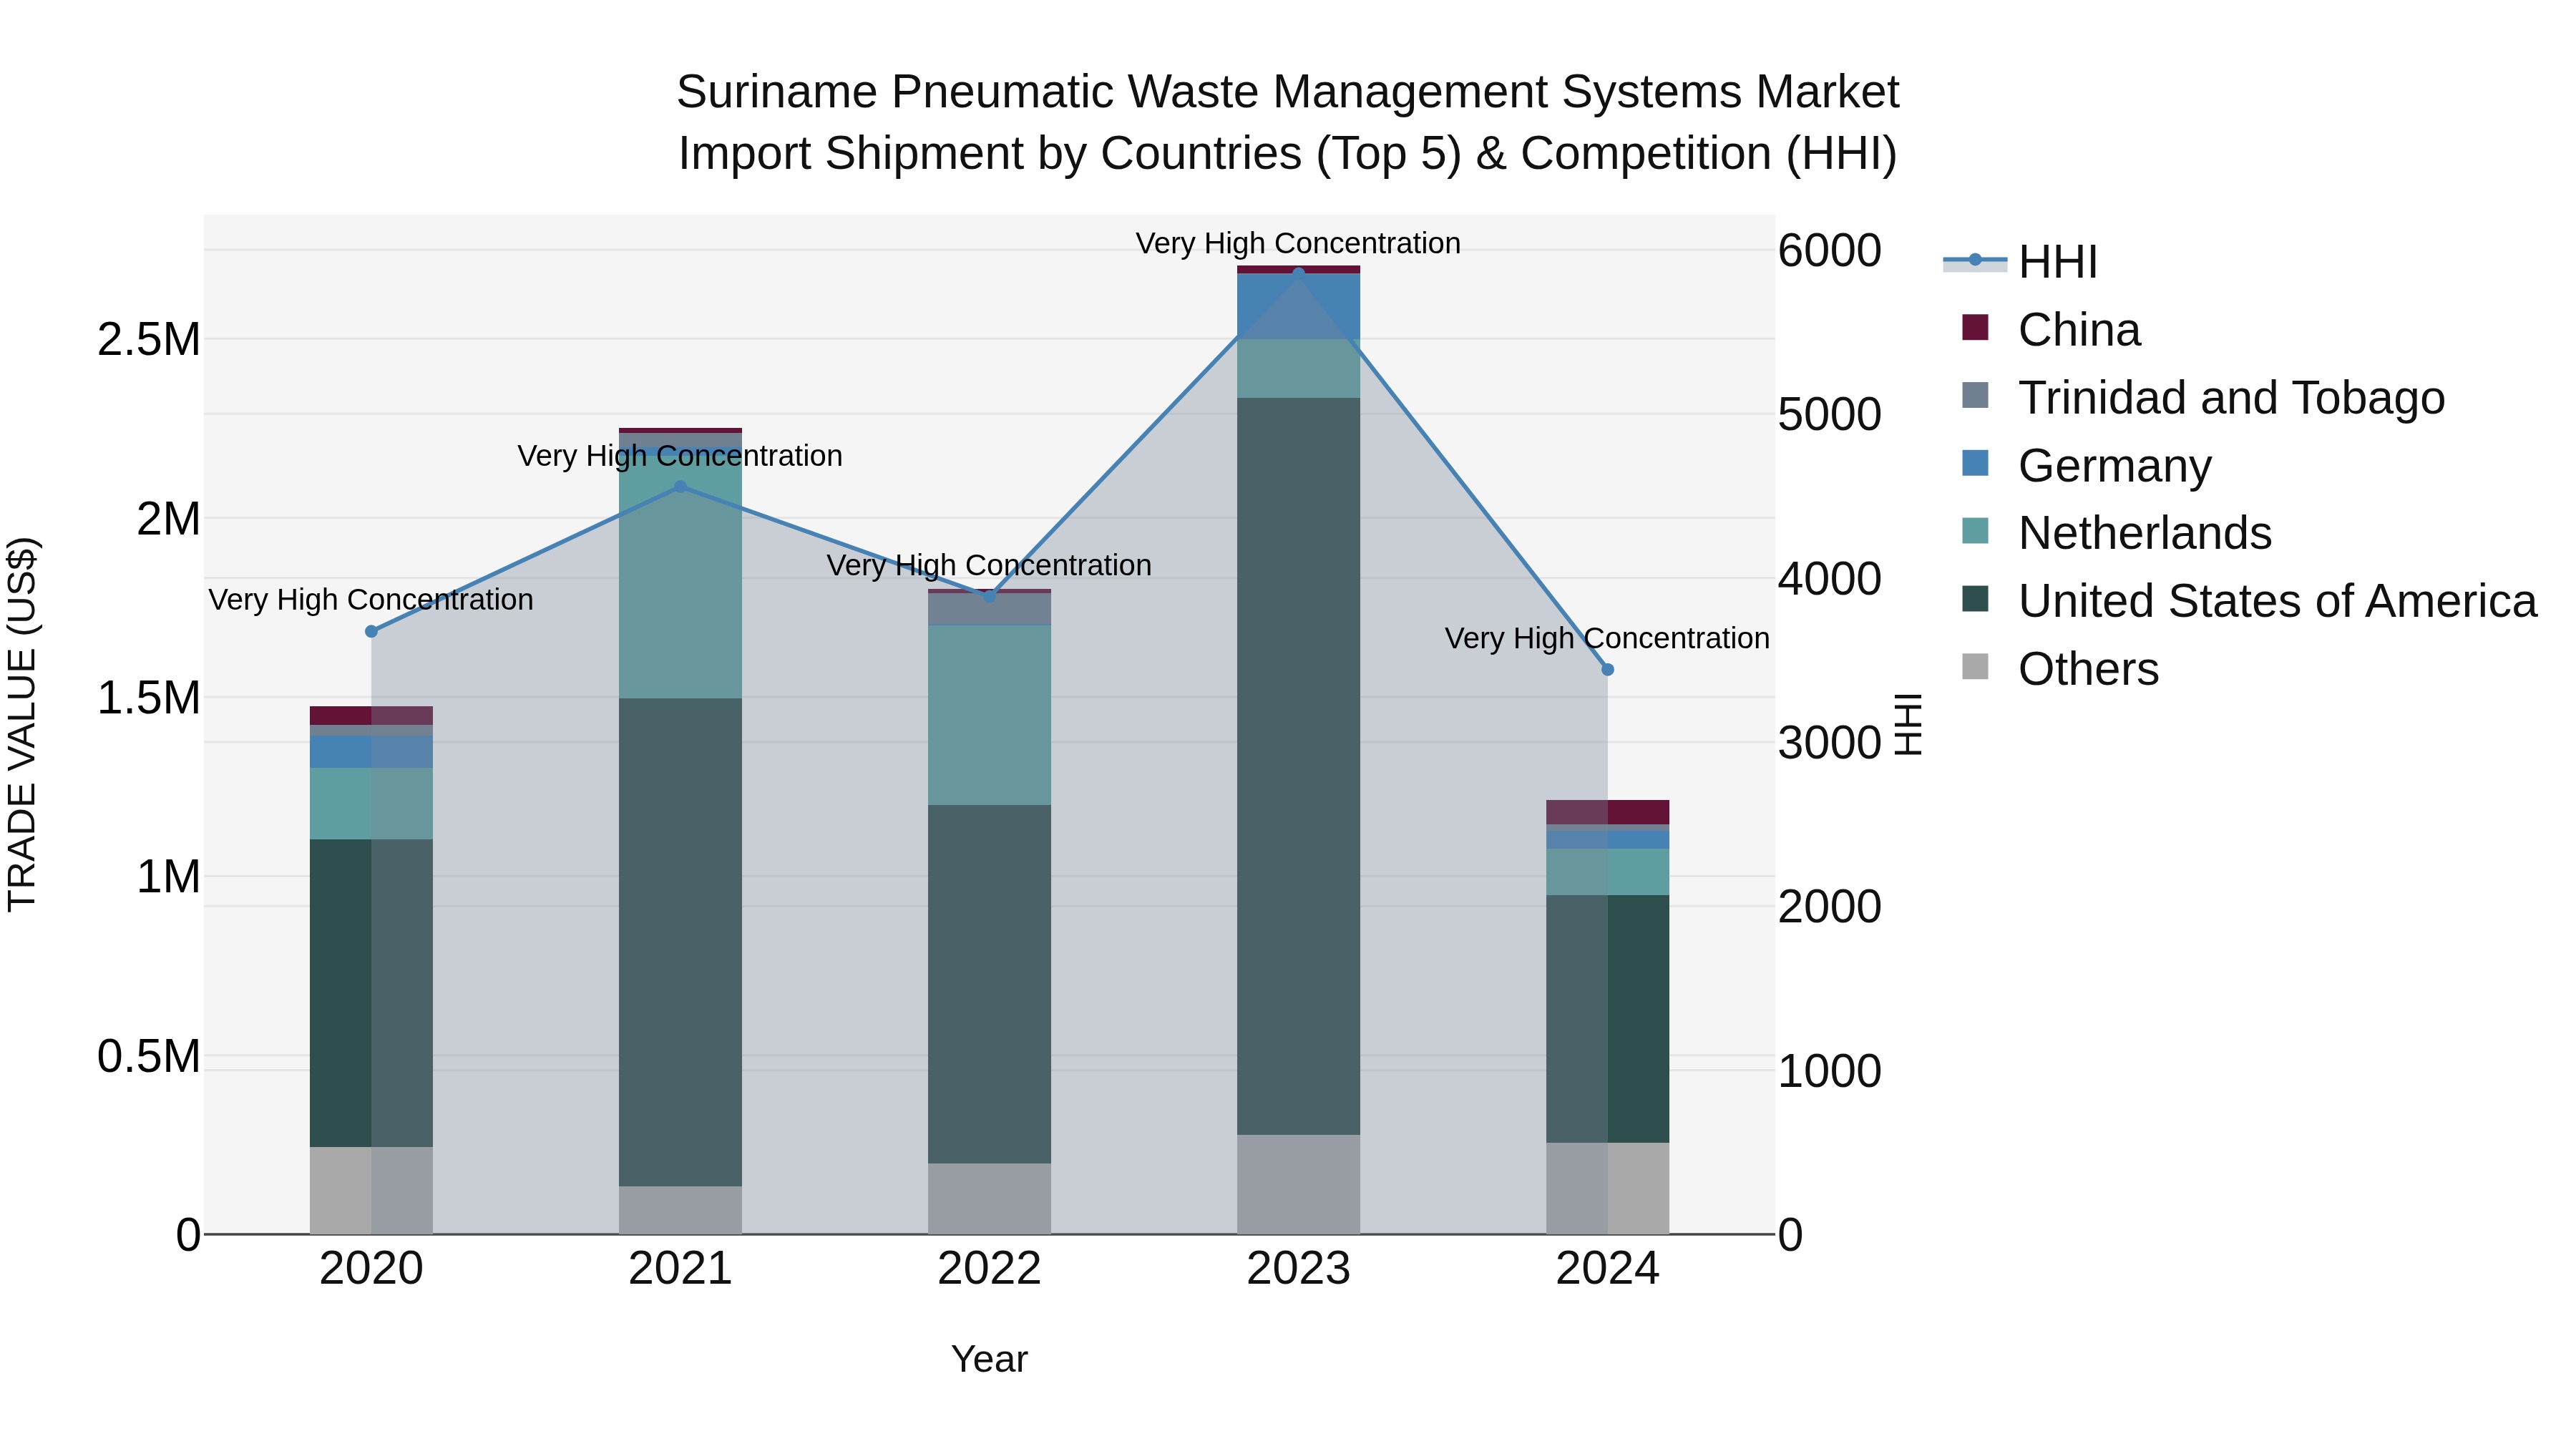Viewport: 2576px width, 1449px height.
Task: Select the 2022 Others bar segment
Action: click(x=989, y=1198)
